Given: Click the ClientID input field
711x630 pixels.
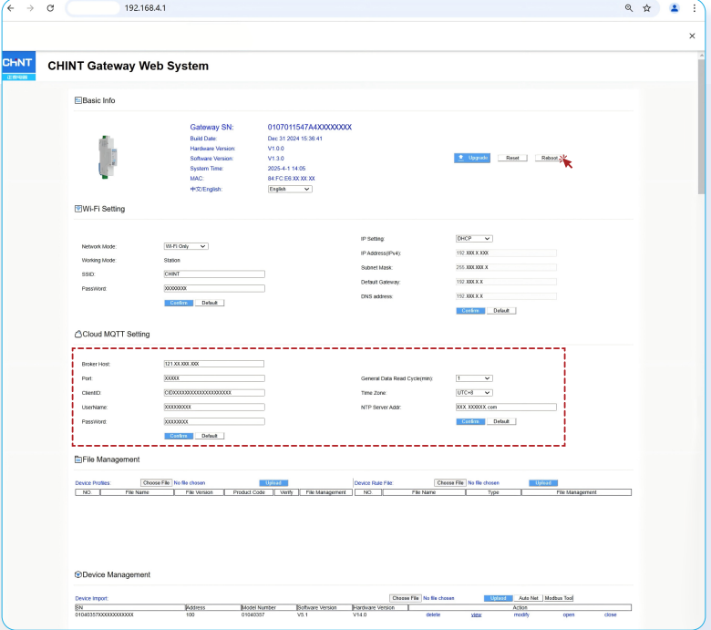Looking at the screenshot, I should [214, 393].
